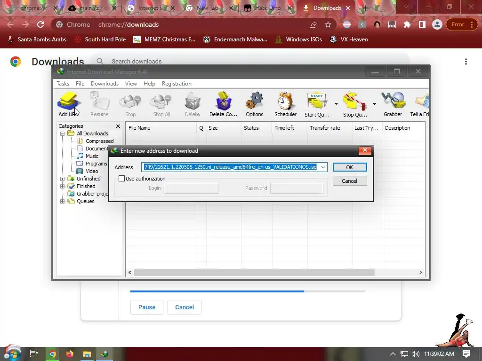Click the Chrome Error button
This screenshot has height=361, width=482.
point(462,24)
